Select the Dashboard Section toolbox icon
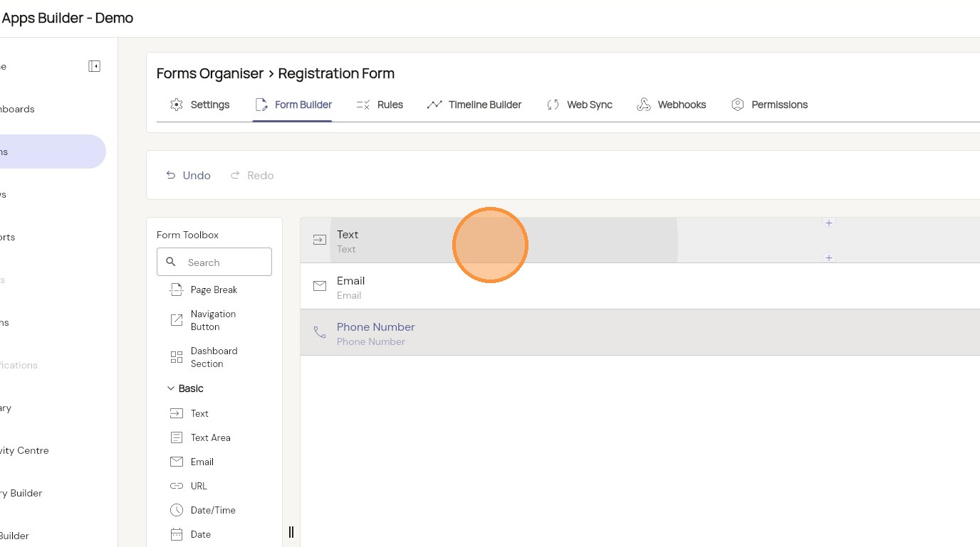 point(177,357)
